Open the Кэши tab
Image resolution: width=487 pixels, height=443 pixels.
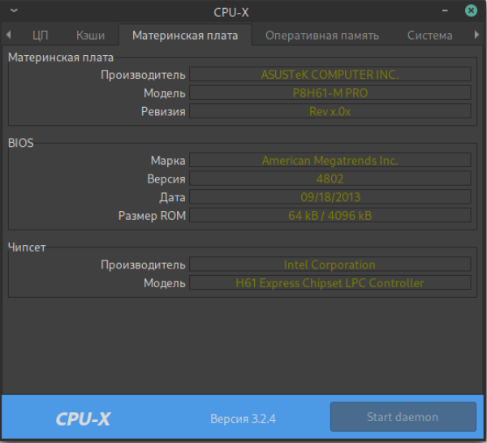90,36
